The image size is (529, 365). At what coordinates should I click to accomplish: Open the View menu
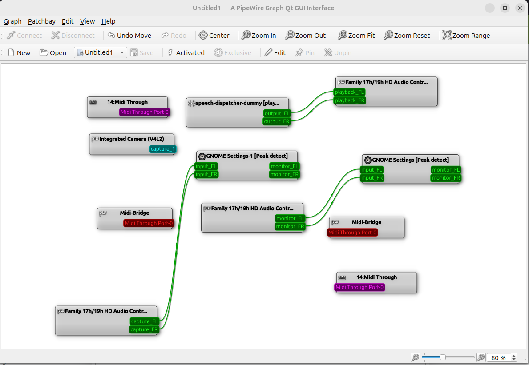click(87, 21)
